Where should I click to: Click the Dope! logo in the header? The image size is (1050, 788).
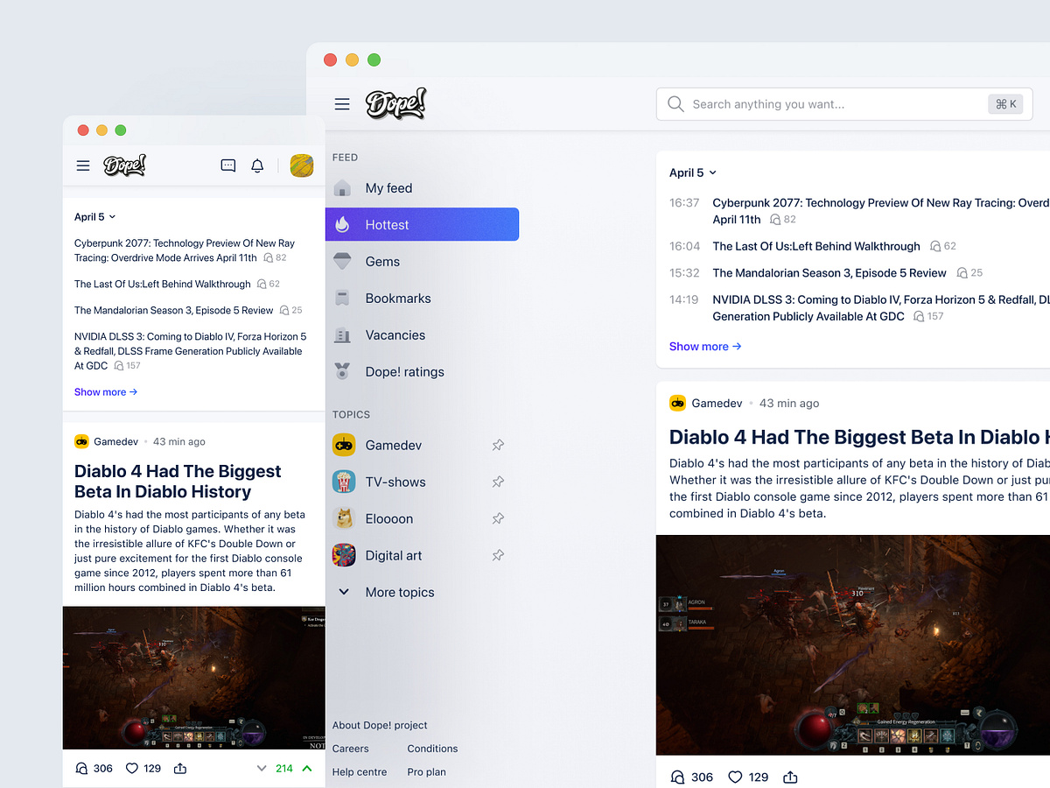(395, 103)
